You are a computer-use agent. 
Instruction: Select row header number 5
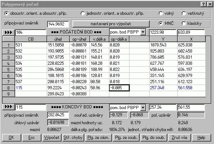click(x=9, y=69)
